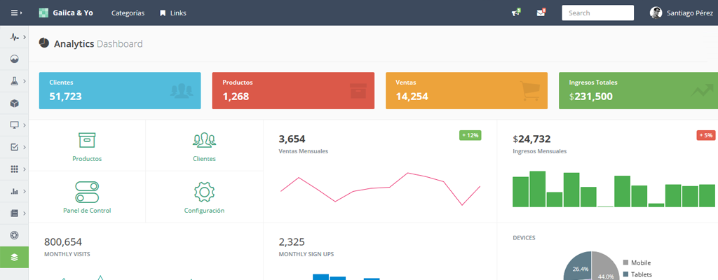Open Santiago Pérez user menu
This screenshot has width=718, height=280.
click(680, 13)
